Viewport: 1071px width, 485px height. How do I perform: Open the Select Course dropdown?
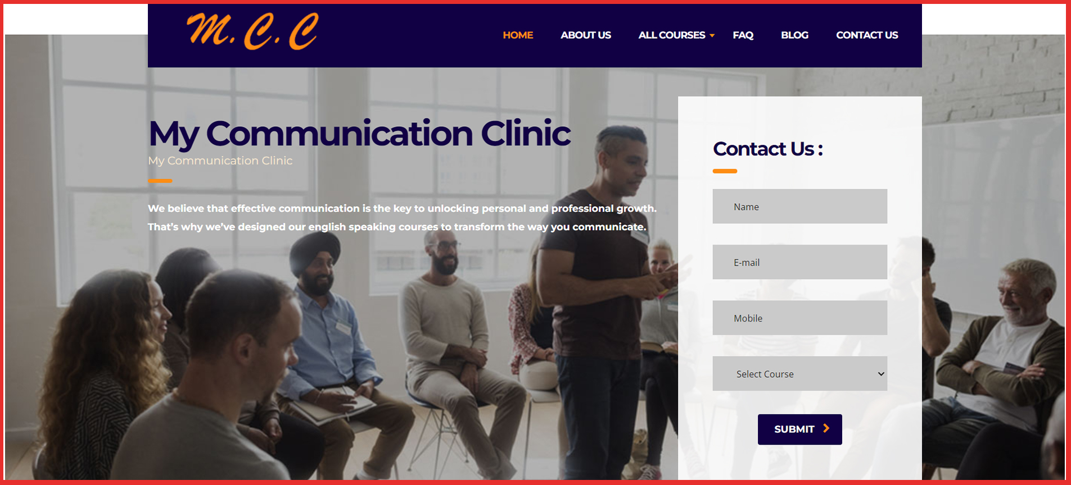pos(800,373)
